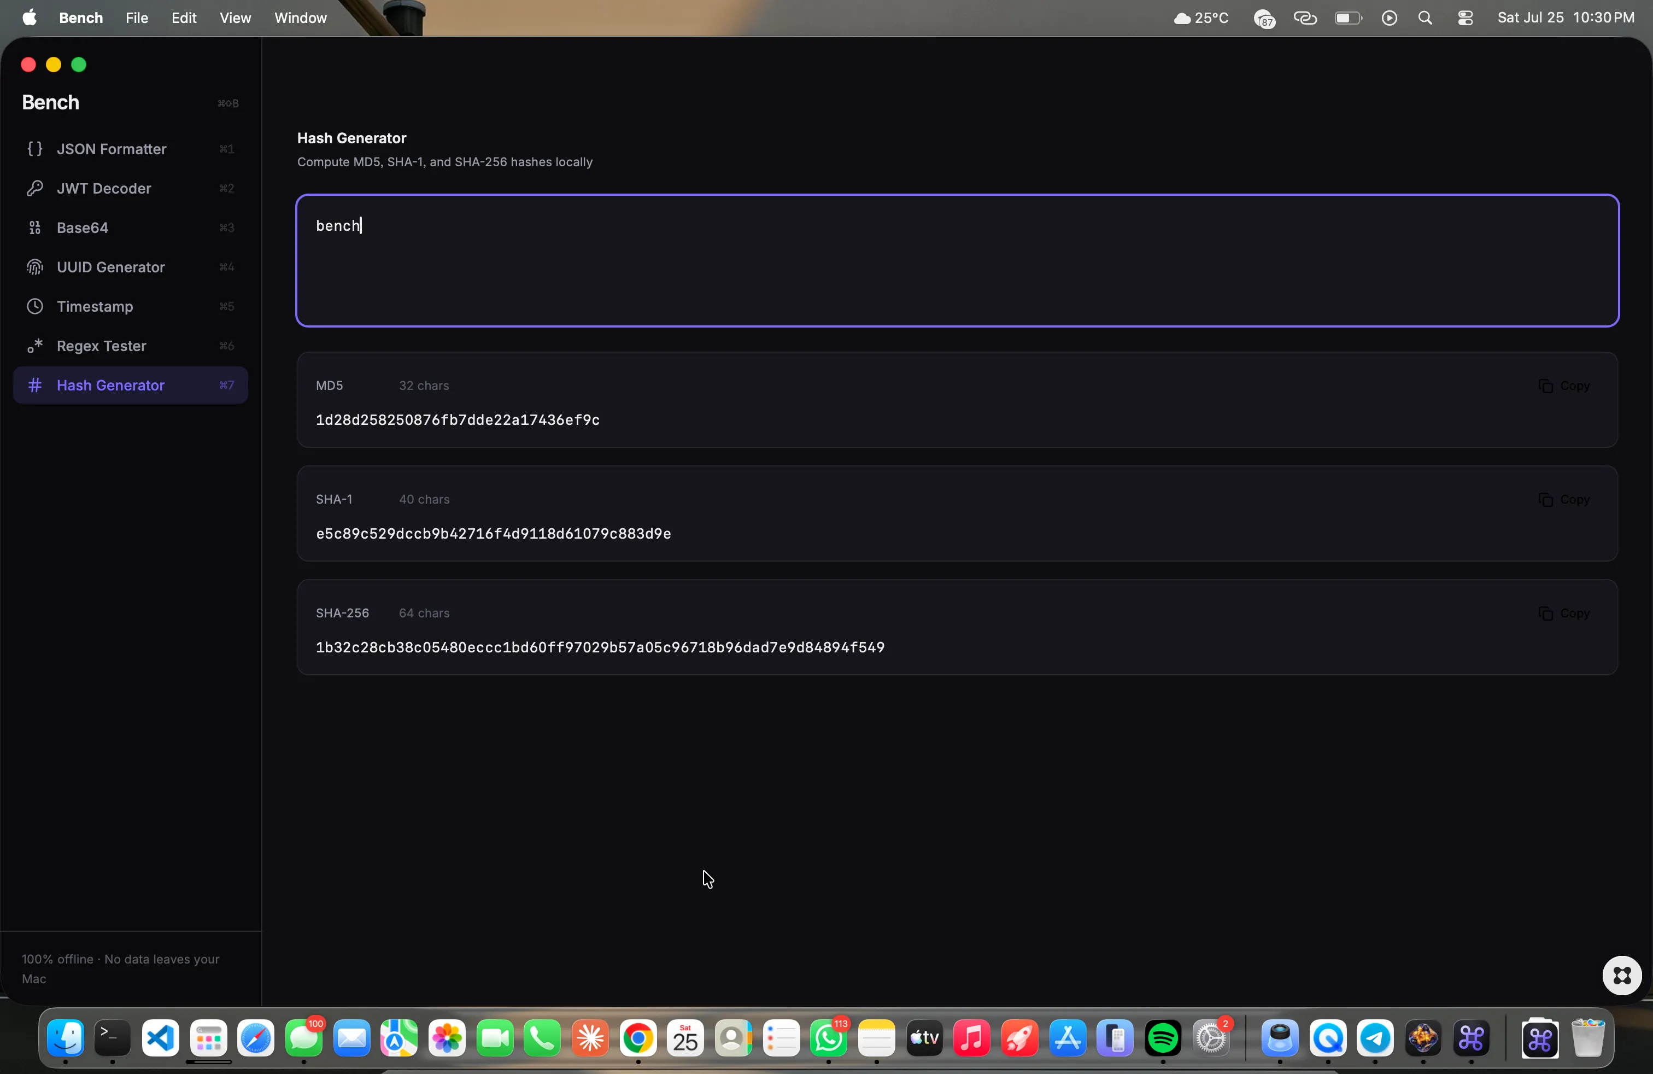Open the Edit menu
The height and width of the screenshot is (1074, 1653).
184,18
